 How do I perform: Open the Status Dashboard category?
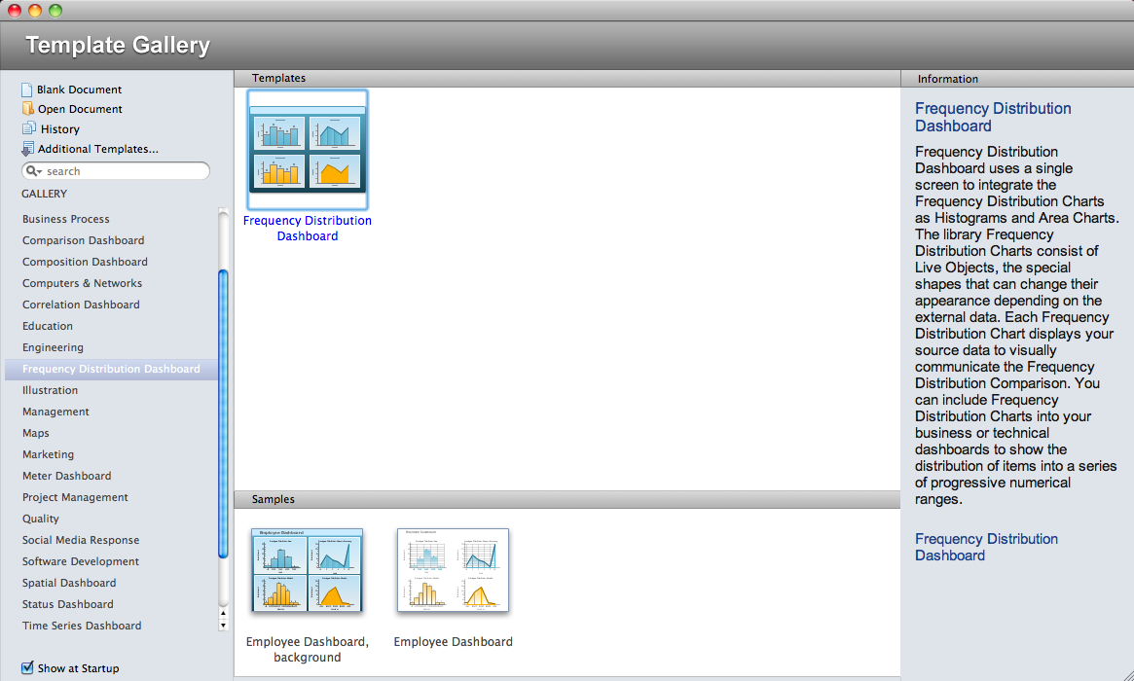pyautogui.click(x=68, y=604)
